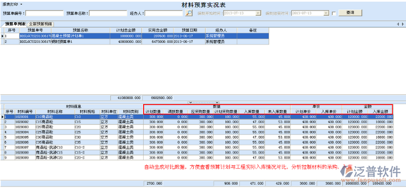Select the 钢材预算单1 row
Viewport: 406px width, 188px height.
(x=134, y=41)
